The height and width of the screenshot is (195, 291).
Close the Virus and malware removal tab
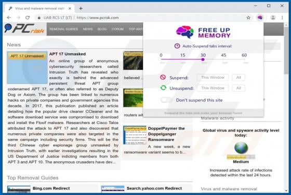tap(70, 8)
